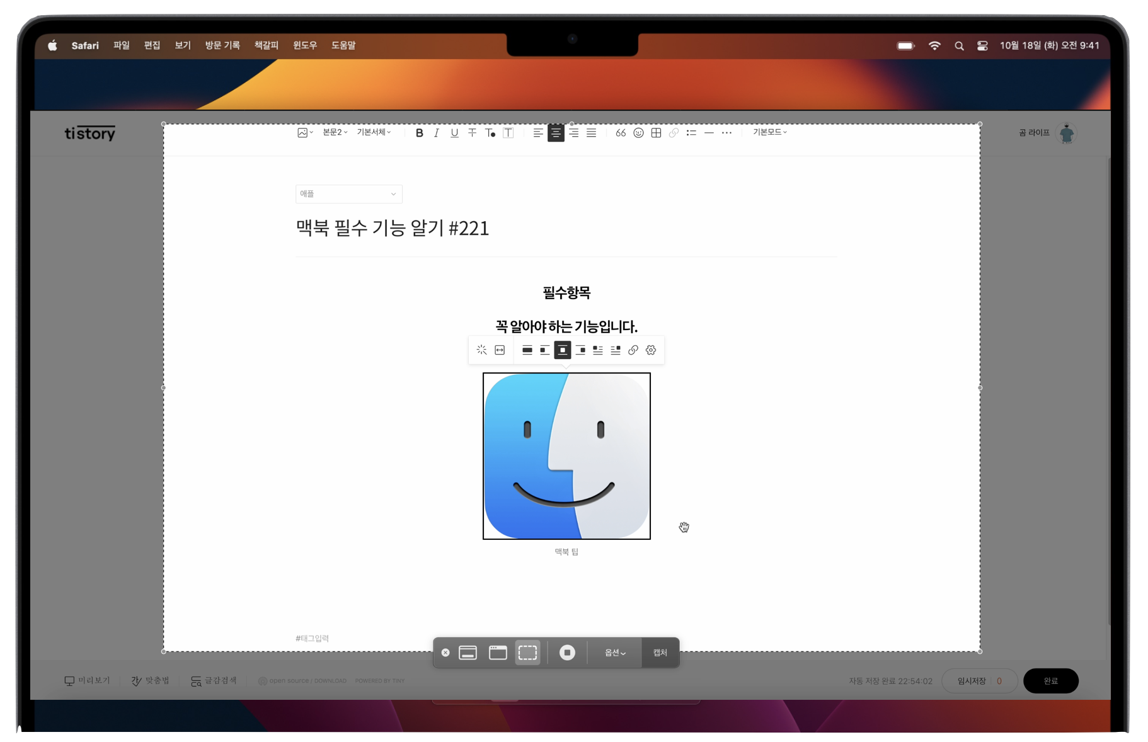Image resolution: width=1148 pixels, height=742 pixels.
Task: Click the Wi-Fi status icon
Action: [x=934, y=45]
